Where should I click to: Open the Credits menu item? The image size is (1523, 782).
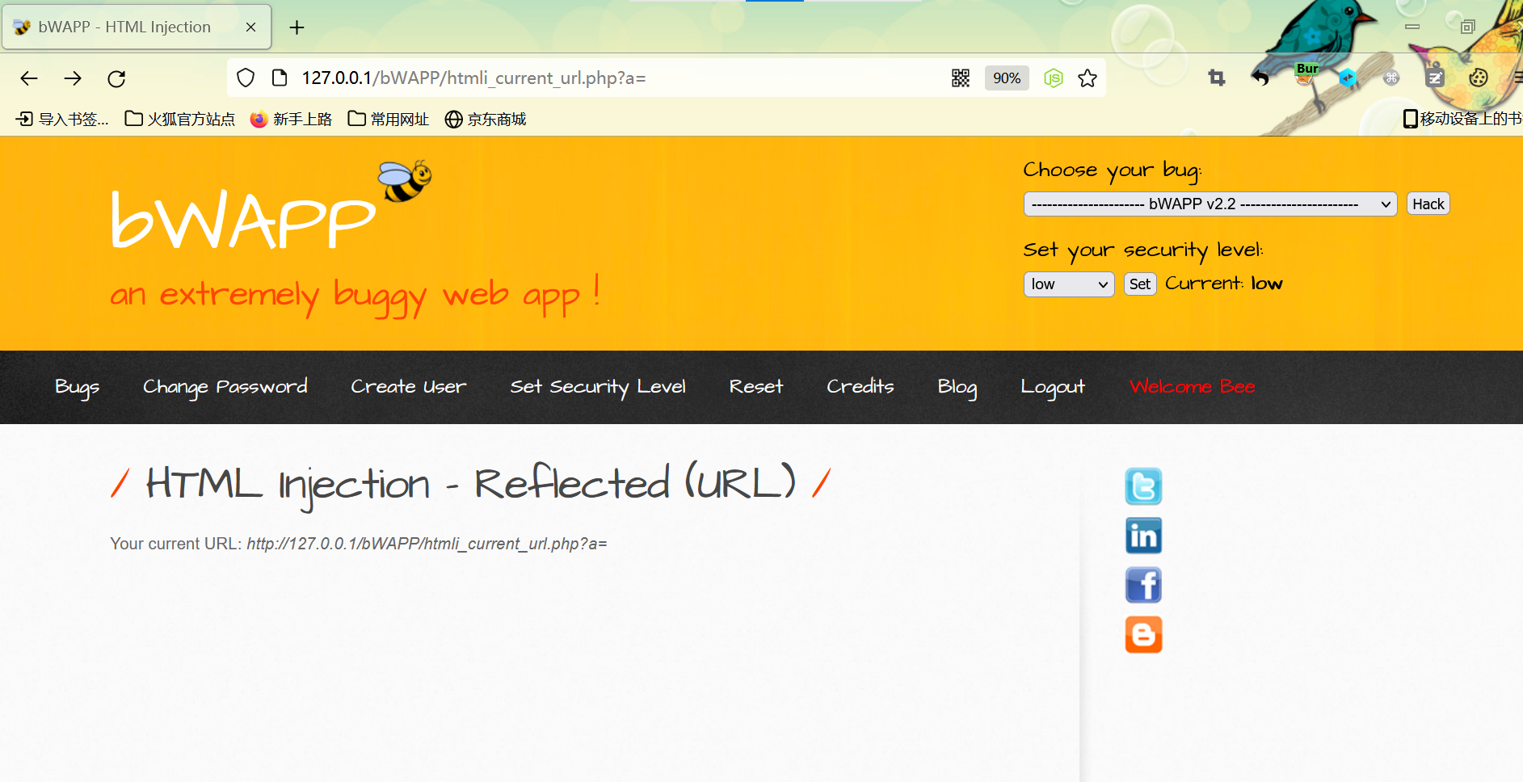(860, 387)
